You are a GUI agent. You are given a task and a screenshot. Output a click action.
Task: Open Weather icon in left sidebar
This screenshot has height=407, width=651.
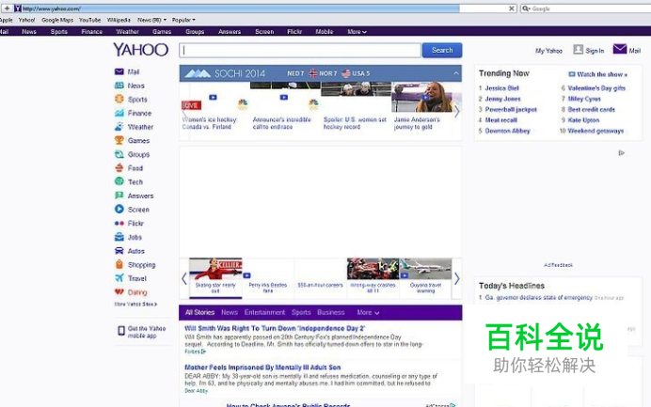click(119, 127)
